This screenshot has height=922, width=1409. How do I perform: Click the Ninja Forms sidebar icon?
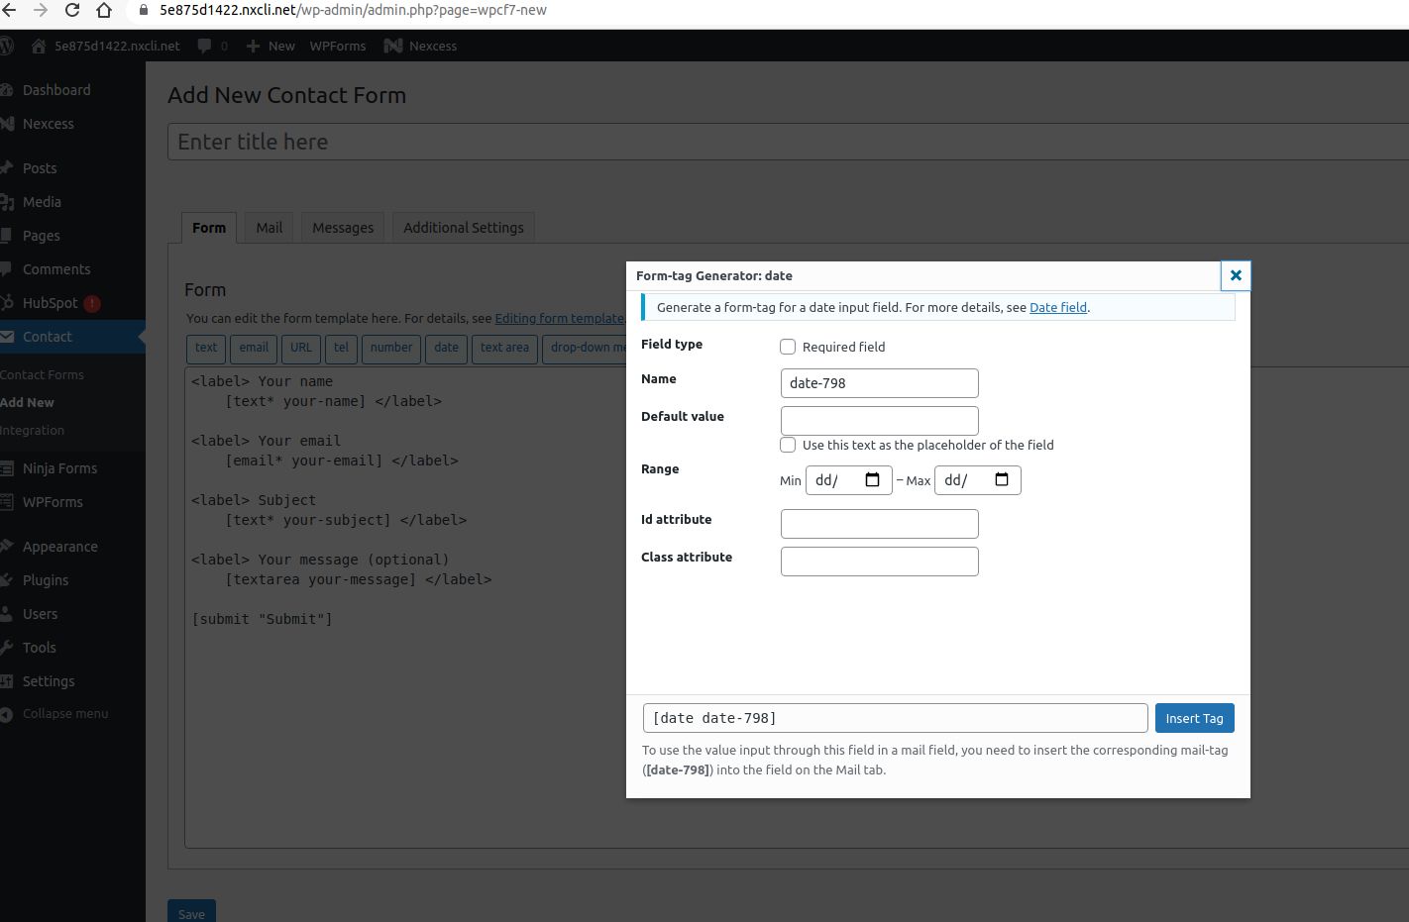coord(8,468)
